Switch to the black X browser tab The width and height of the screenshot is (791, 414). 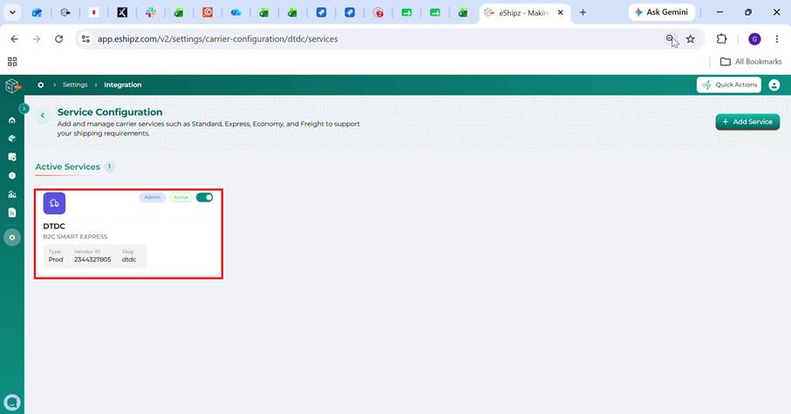tap(122, 12)
